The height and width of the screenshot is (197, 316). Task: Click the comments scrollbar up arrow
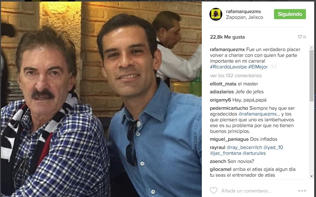311,48
